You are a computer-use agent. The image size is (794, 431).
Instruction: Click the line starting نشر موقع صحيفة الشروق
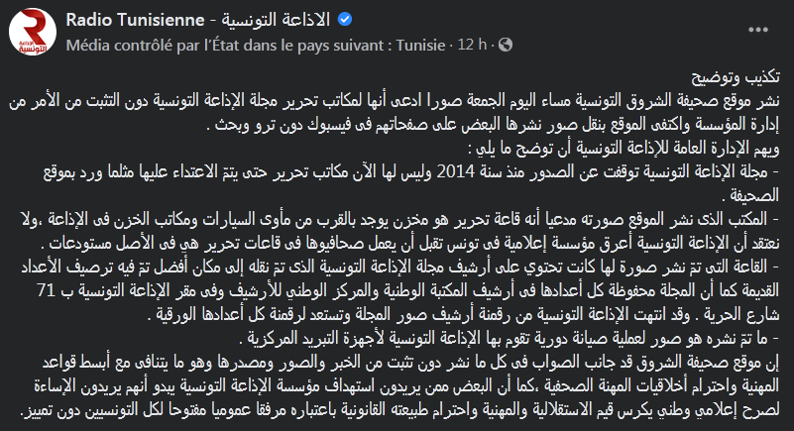[x=395, y=101]
